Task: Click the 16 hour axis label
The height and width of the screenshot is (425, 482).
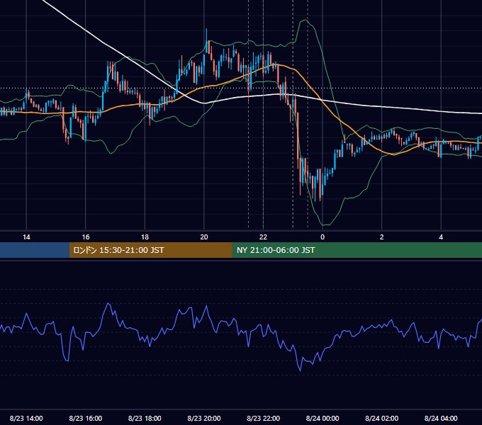Action: tap(86, 237)
